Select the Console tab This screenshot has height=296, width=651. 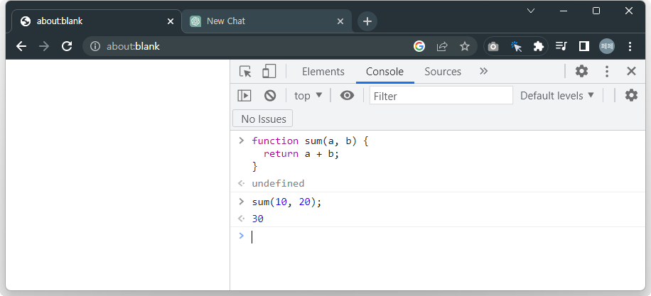click(x=385, y=71)
